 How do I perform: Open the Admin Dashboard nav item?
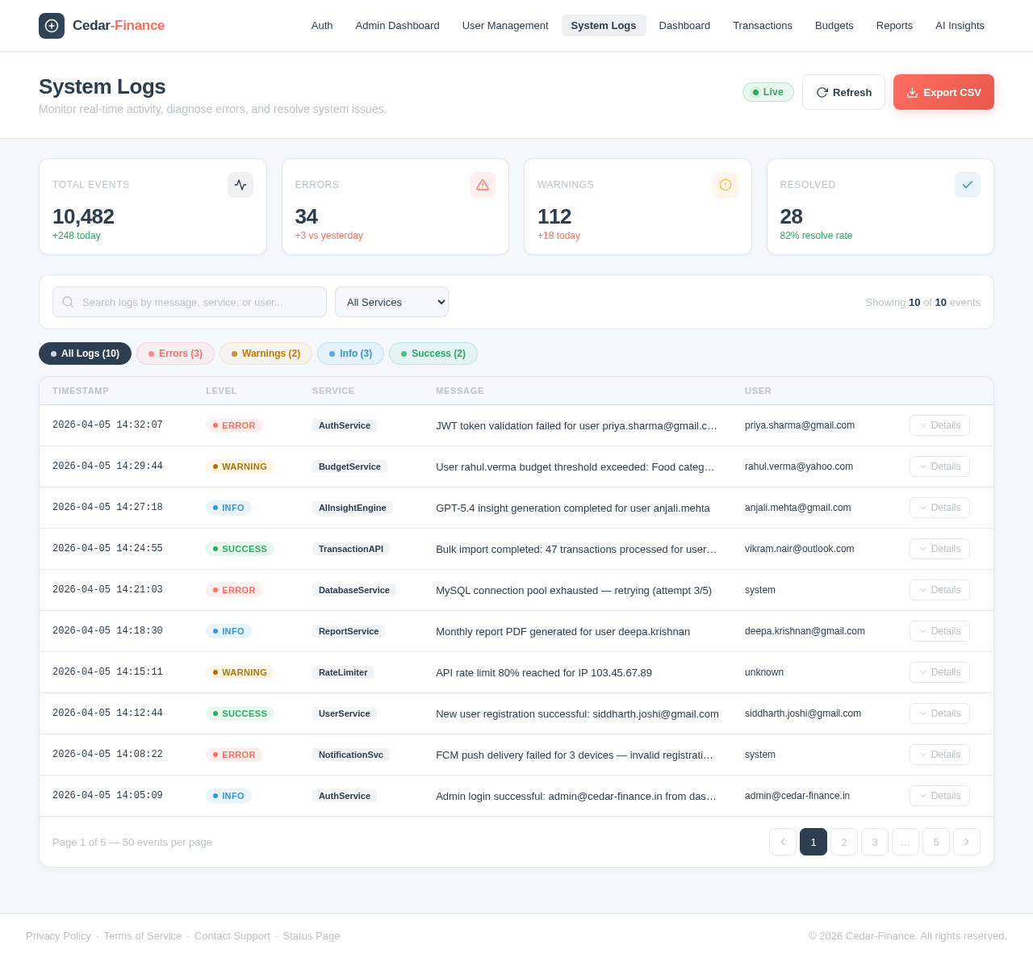point(397,26)
